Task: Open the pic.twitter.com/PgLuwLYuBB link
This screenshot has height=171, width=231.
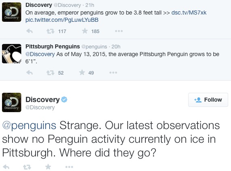Action: [62, 20]
